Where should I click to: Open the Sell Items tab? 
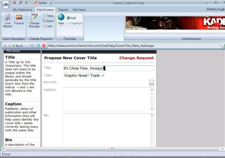tap(79, 10)
